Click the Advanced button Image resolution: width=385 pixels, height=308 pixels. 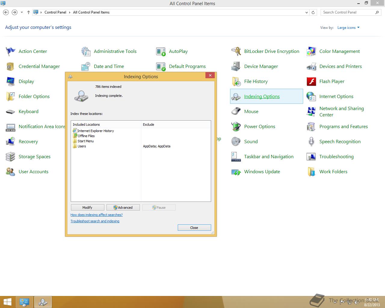tap(123, 208)
